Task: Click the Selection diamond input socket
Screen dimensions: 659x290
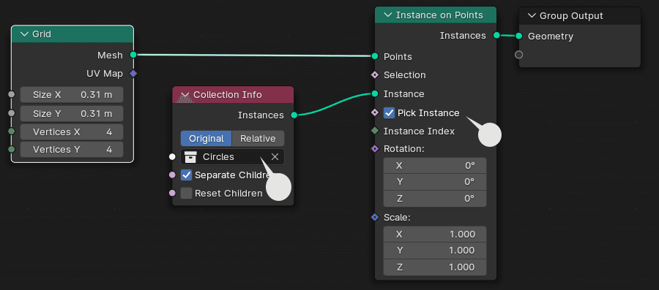Action: coord(375,75)
